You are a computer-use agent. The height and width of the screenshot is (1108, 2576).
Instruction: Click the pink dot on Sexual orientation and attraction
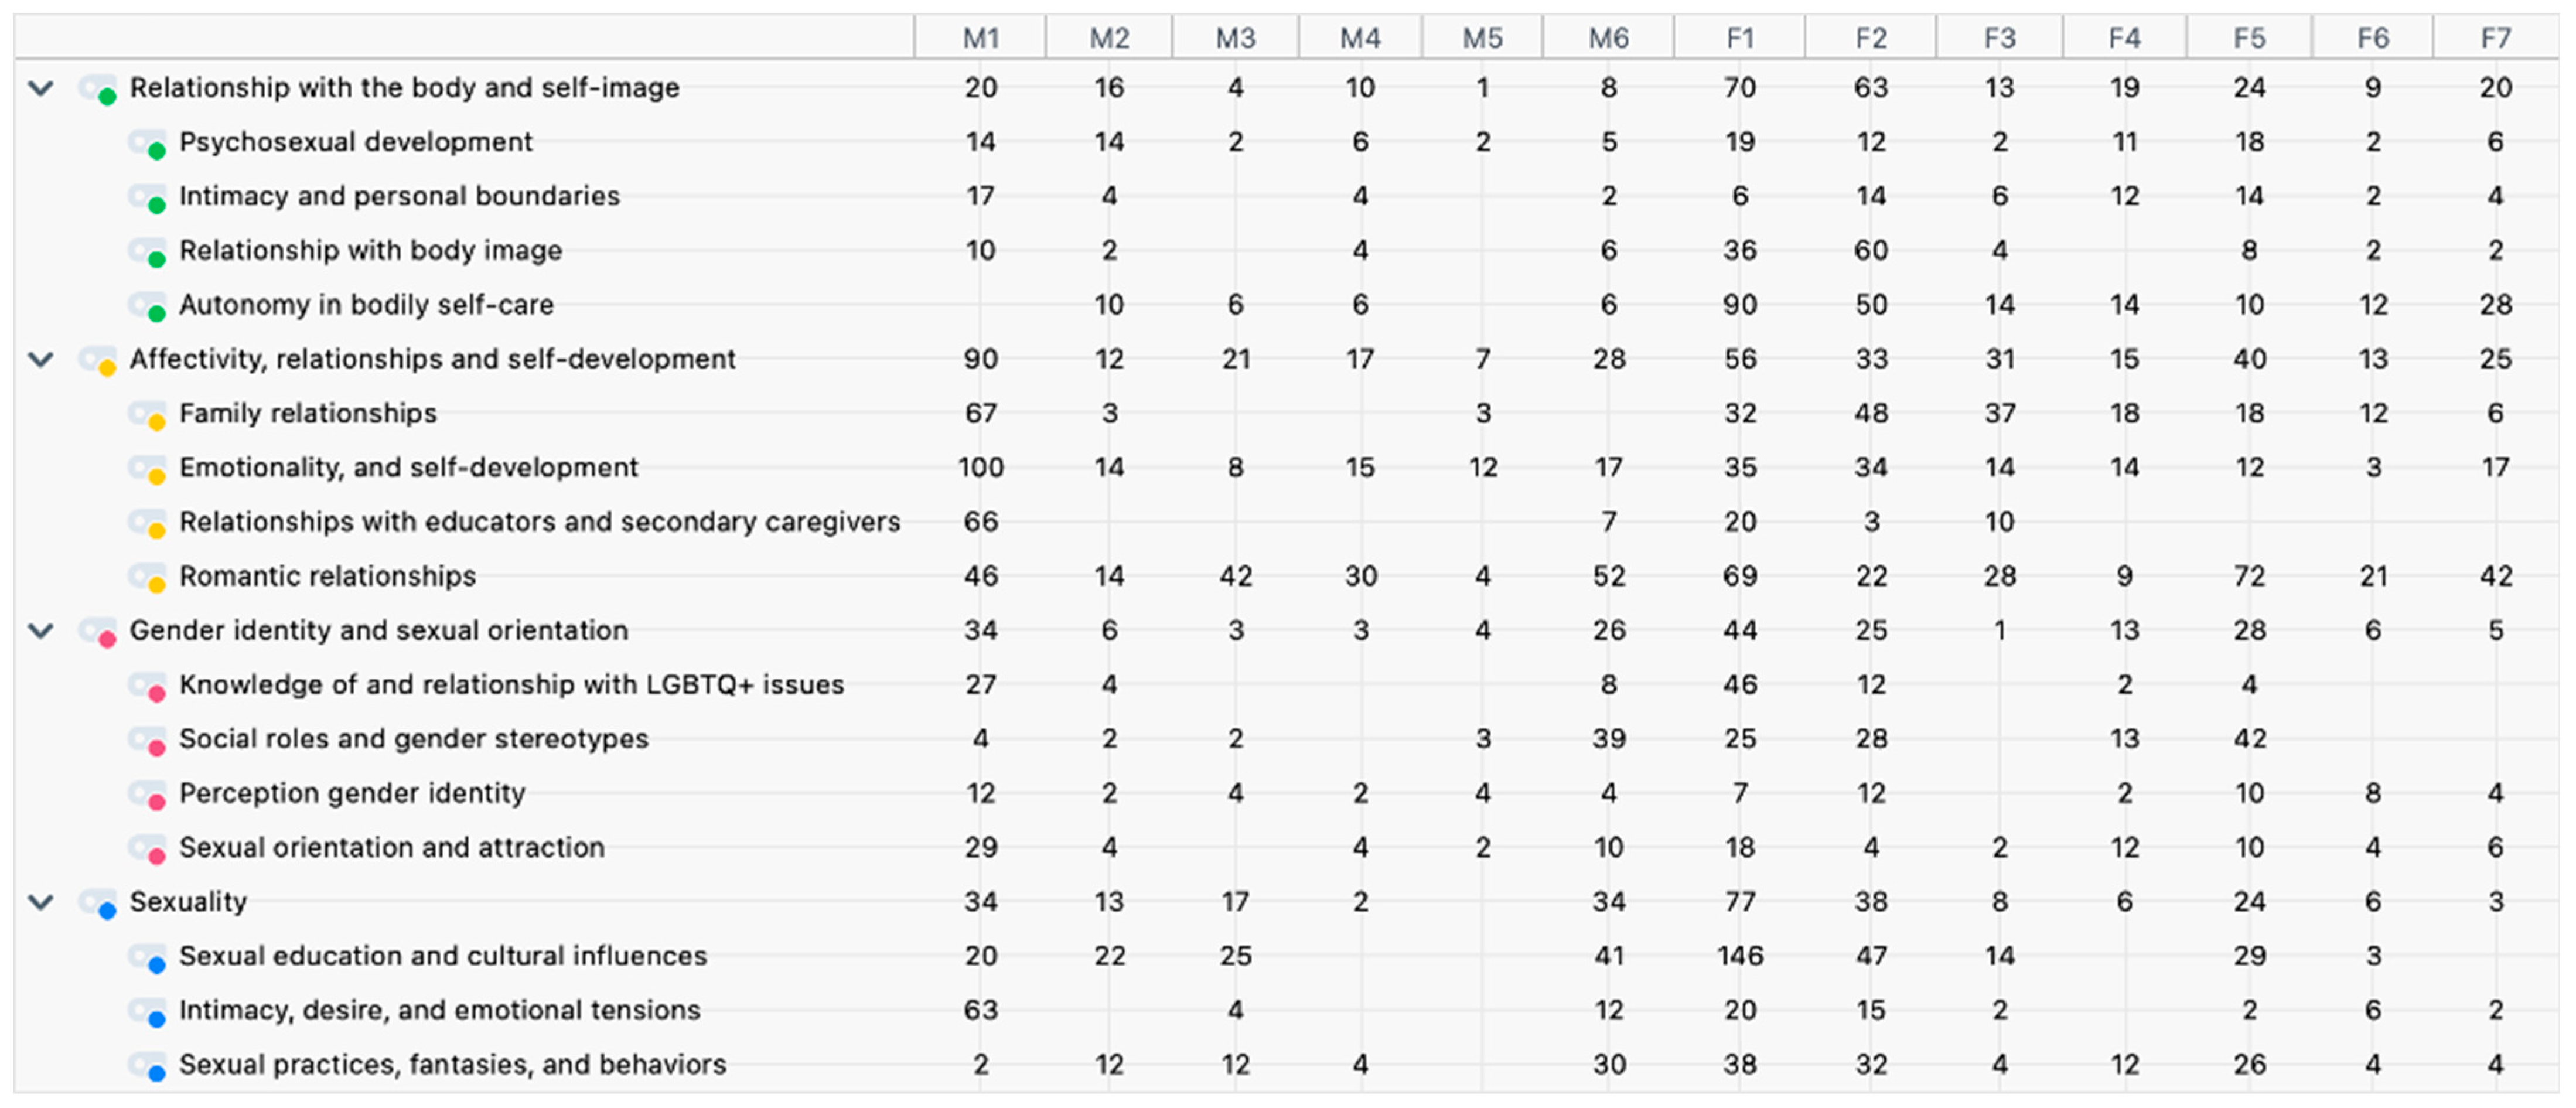157,857
